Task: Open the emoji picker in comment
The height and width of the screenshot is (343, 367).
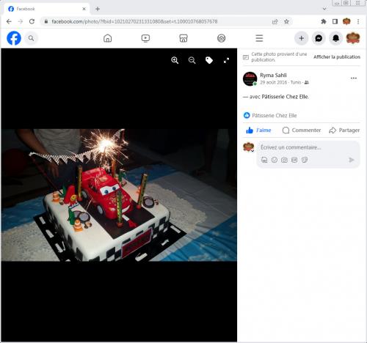Action: pos(275,160)
